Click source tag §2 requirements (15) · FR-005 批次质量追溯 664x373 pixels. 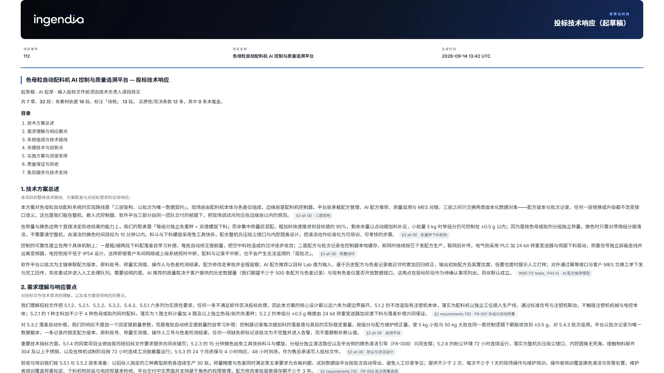coord(359,371)
